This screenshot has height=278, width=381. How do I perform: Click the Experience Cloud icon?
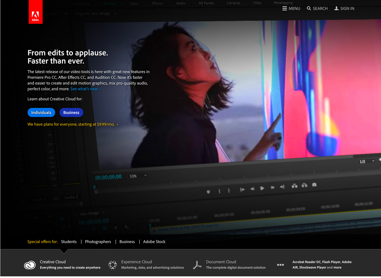click(112, 265)
